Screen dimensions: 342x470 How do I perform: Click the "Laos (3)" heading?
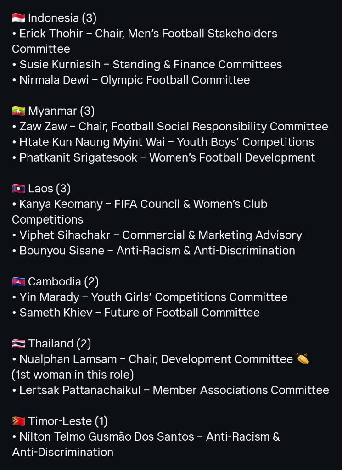tap(49, 189)
